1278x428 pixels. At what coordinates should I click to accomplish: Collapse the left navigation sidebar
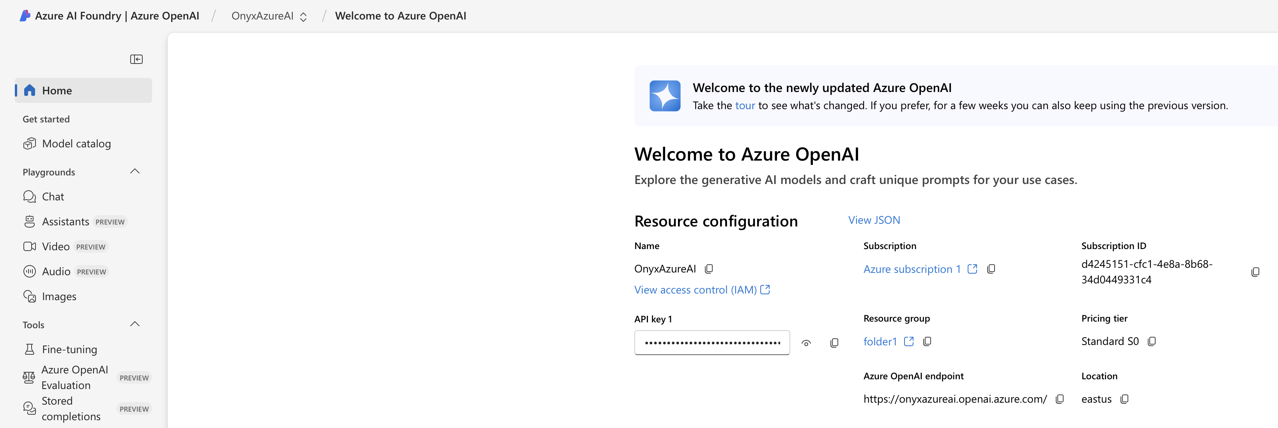[x=136, y=59]
